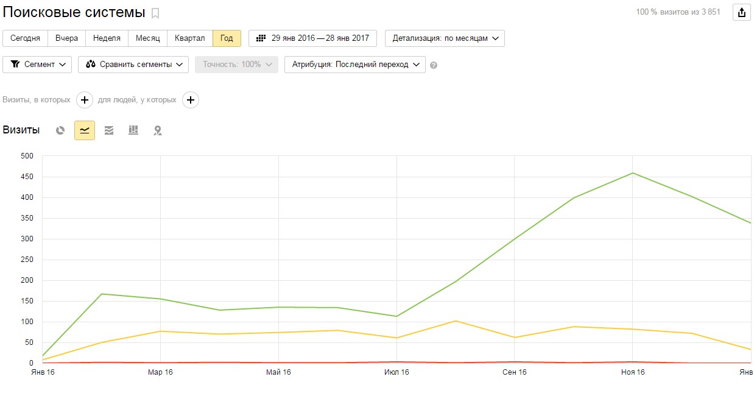Open the Детализация: по месяцам dropdown
Image resolution: width=754 pixels, height=393 pixels.
click(445, 38)
